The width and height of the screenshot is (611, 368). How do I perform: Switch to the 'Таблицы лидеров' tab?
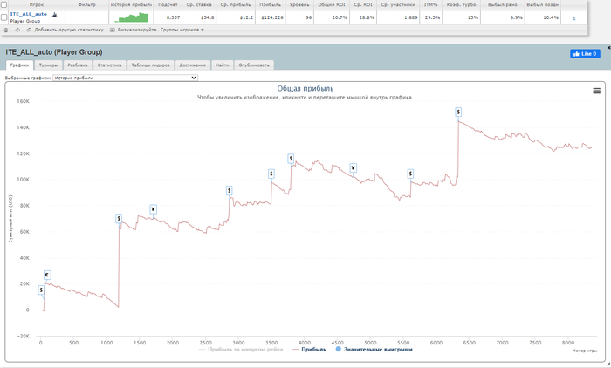(x=150, y=65)
